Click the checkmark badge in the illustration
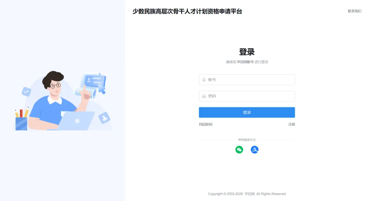This screenshot has height=201, width=369. (x=26, y=92)
